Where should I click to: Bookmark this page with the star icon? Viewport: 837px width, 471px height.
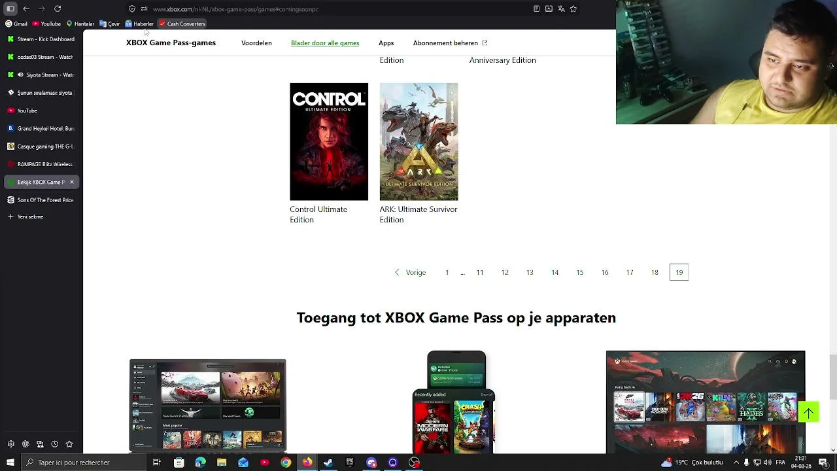tap(573, 9)
